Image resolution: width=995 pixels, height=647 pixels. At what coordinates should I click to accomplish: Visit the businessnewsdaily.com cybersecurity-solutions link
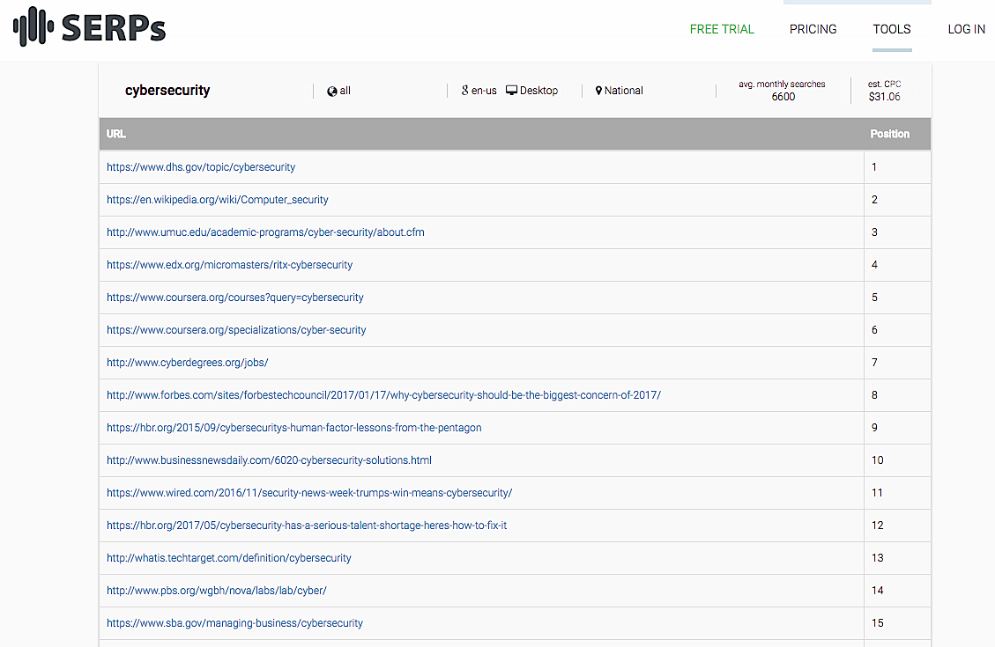pos(269,460)
